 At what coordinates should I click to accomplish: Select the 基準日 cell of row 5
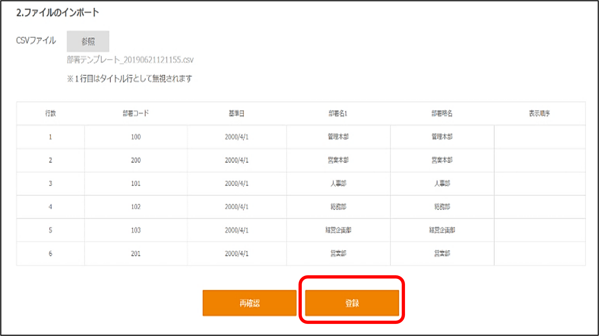(x=236, y=230)
